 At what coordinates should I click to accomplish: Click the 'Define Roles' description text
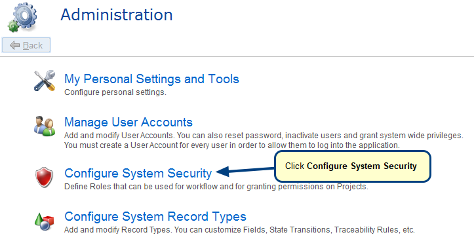216,187
